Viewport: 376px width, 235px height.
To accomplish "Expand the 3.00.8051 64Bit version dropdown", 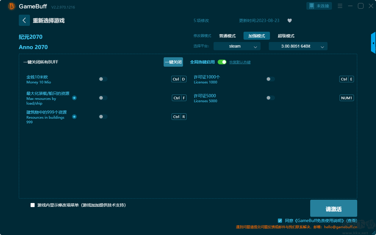I will click(298, 46).
